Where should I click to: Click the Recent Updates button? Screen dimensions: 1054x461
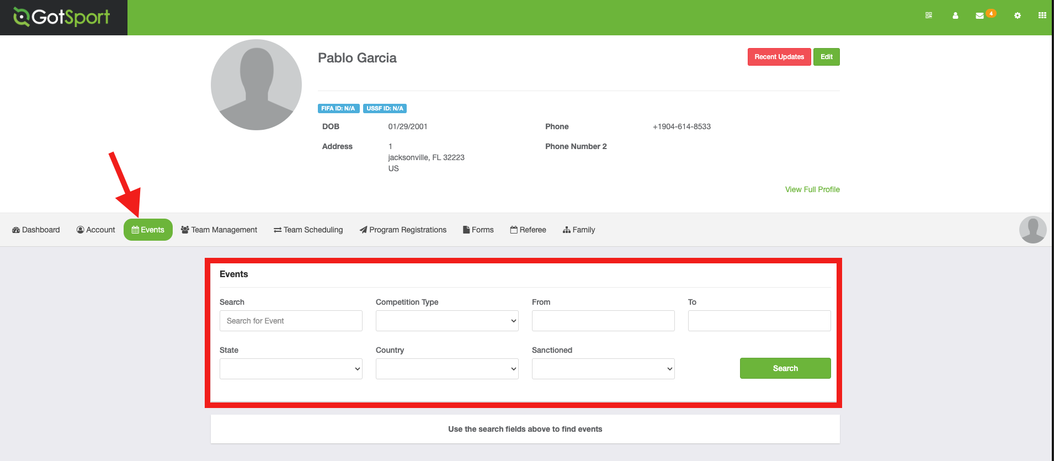(779, 57)
